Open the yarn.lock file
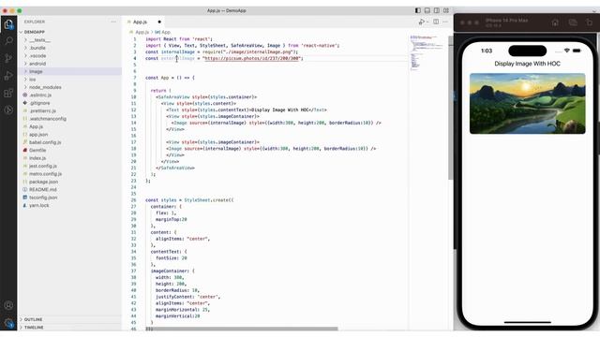This screenshot has height=337, width=600. point(39,205)
